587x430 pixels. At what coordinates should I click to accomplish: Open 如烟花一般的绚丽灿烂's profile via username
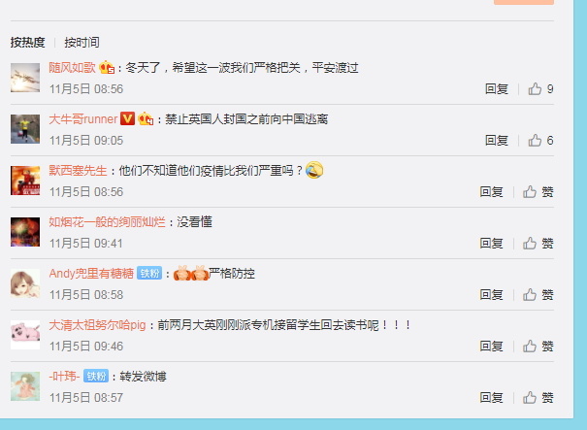point(107,221)
